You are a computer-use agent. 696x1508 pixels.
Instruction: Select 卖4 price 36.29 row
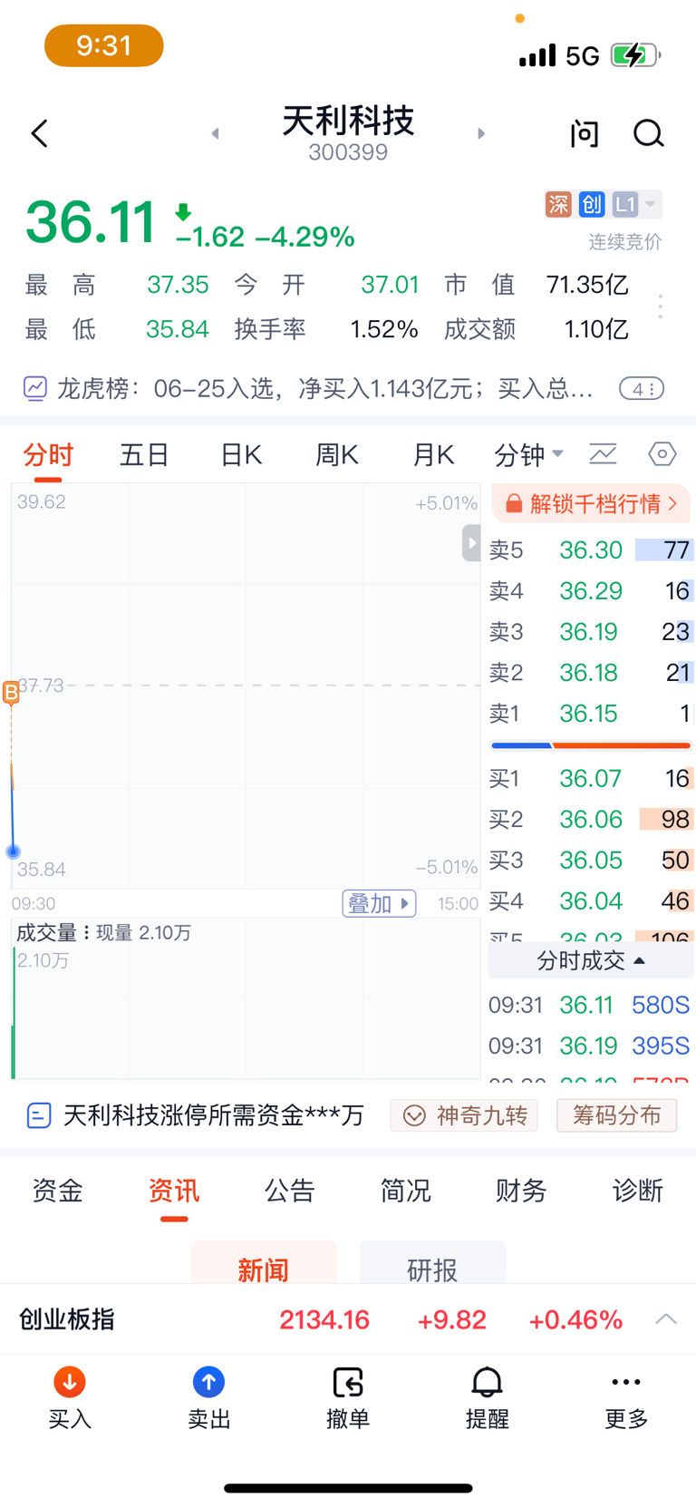point(591,590)
